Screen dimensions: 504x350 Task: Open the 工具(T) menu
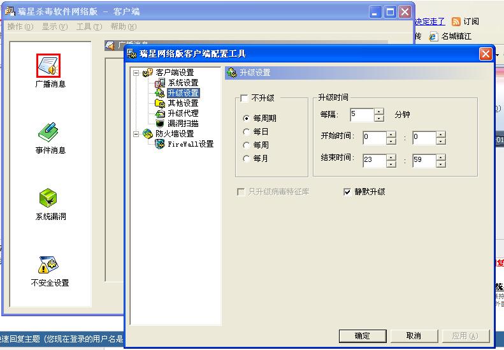click(89, 27)
